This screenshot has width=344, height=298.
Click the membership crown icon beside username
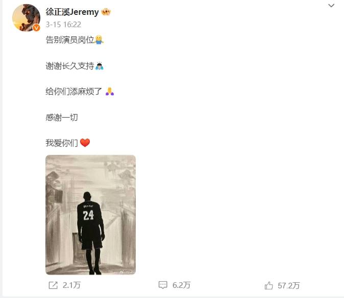click(x=106, y=12)
